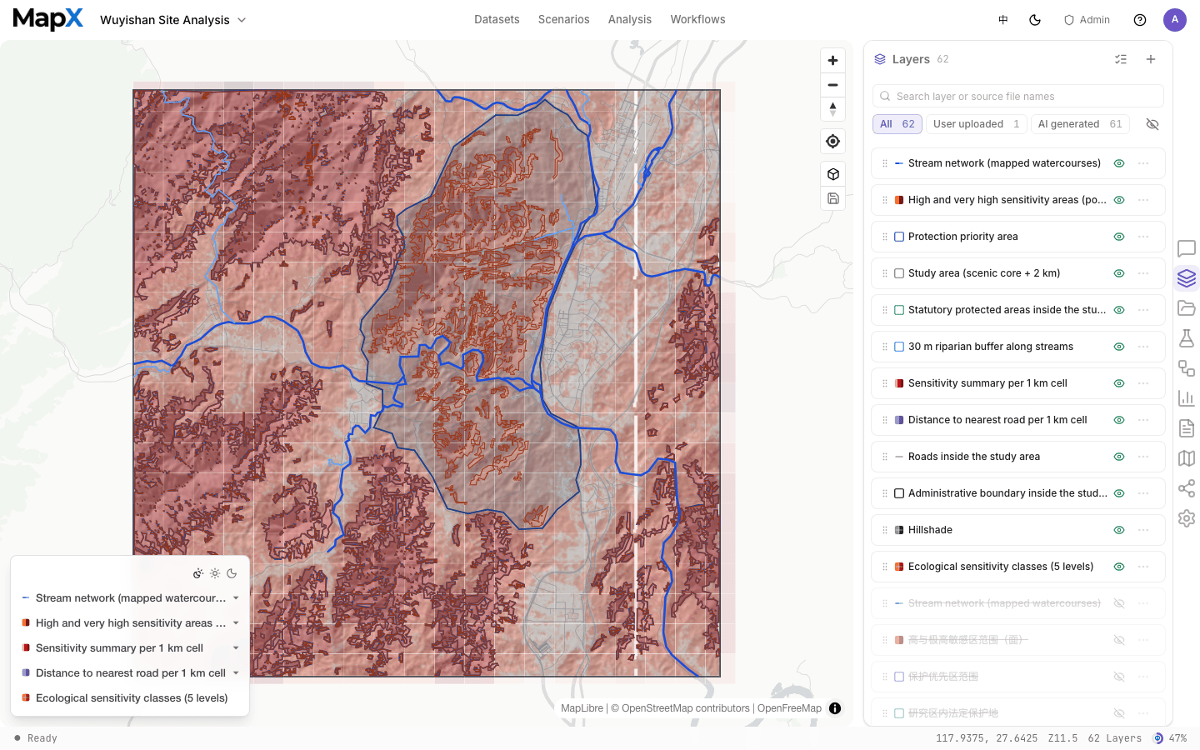Expand Stream network legend entry
Viewport: 1200px width, 750px height.
236,598
